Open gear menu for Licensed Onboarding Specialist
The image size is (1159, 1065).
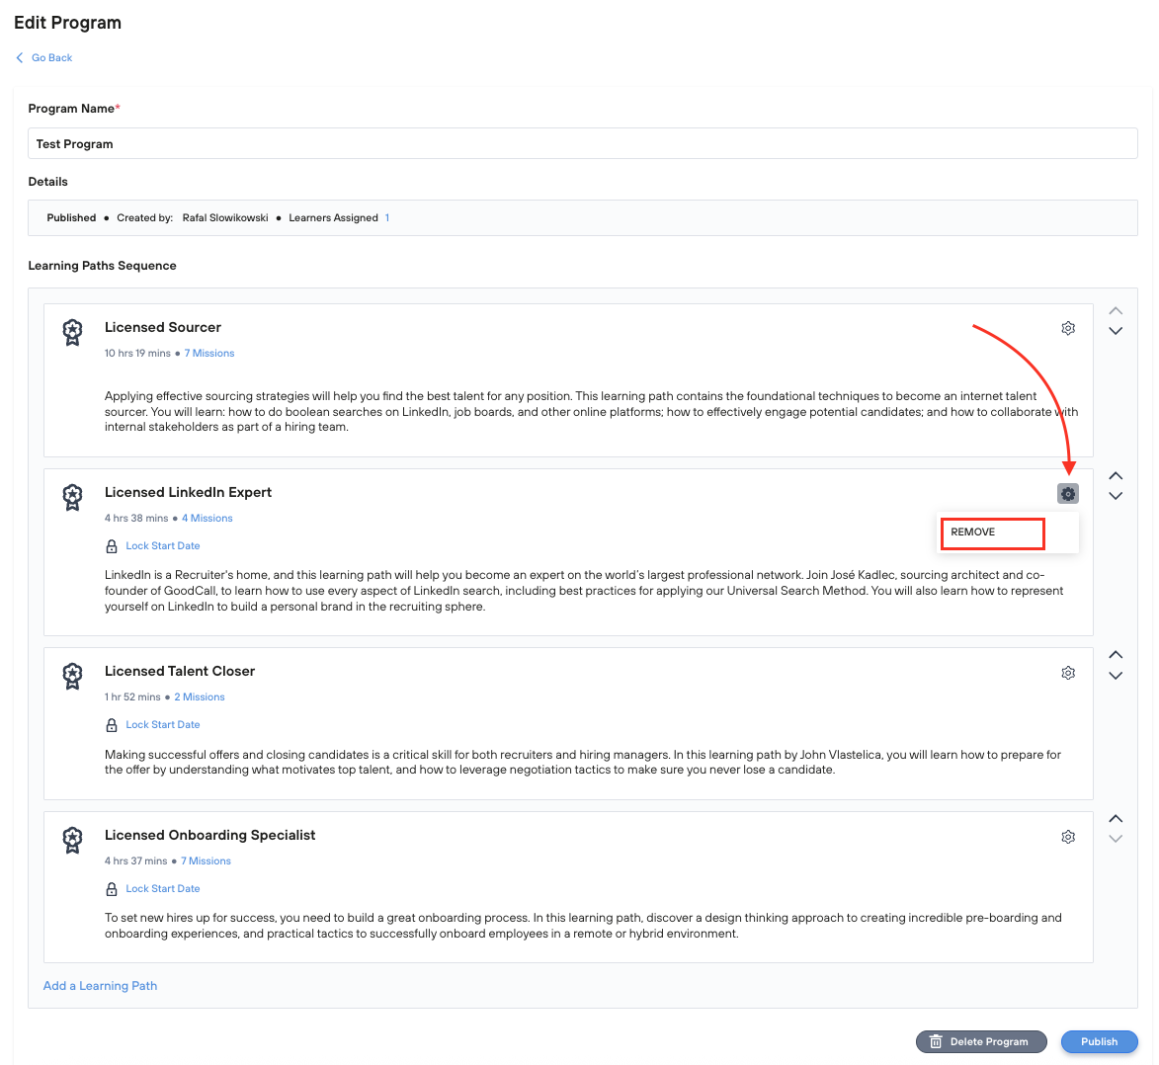(1068, 837)
